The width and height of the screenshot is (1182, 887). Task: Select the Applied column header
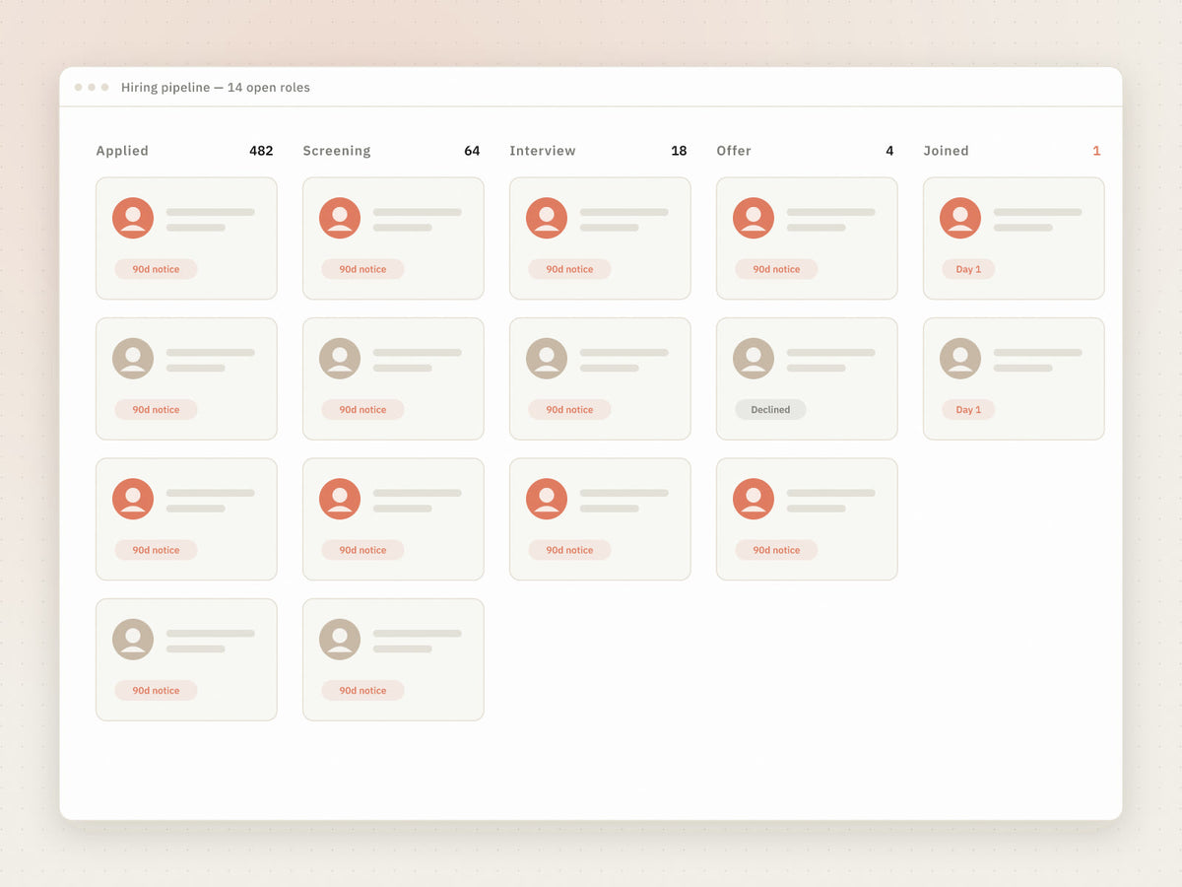pos(122,151)
